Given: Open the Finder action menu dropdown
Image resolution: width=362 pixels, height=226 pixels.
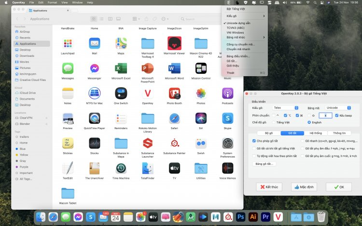Looking at the screenshot, I should [165, 19].
